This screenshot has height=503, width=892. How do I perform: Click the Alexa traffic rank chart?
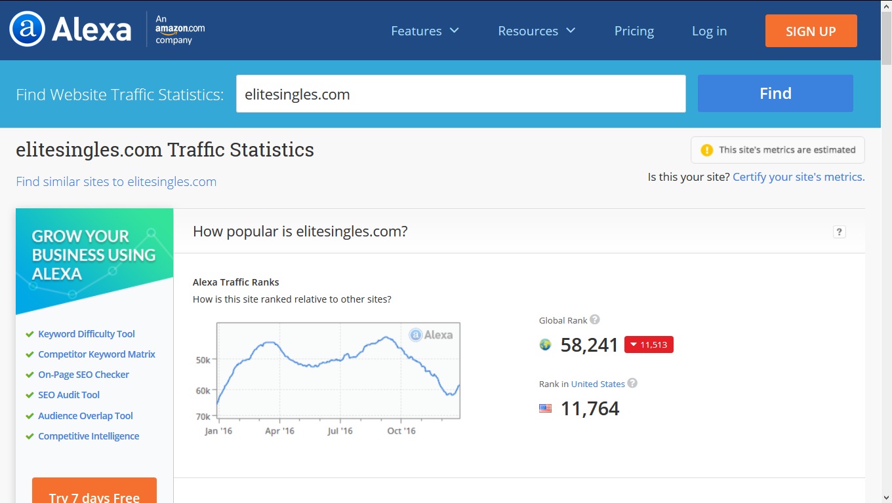click(x=338, y=370)
